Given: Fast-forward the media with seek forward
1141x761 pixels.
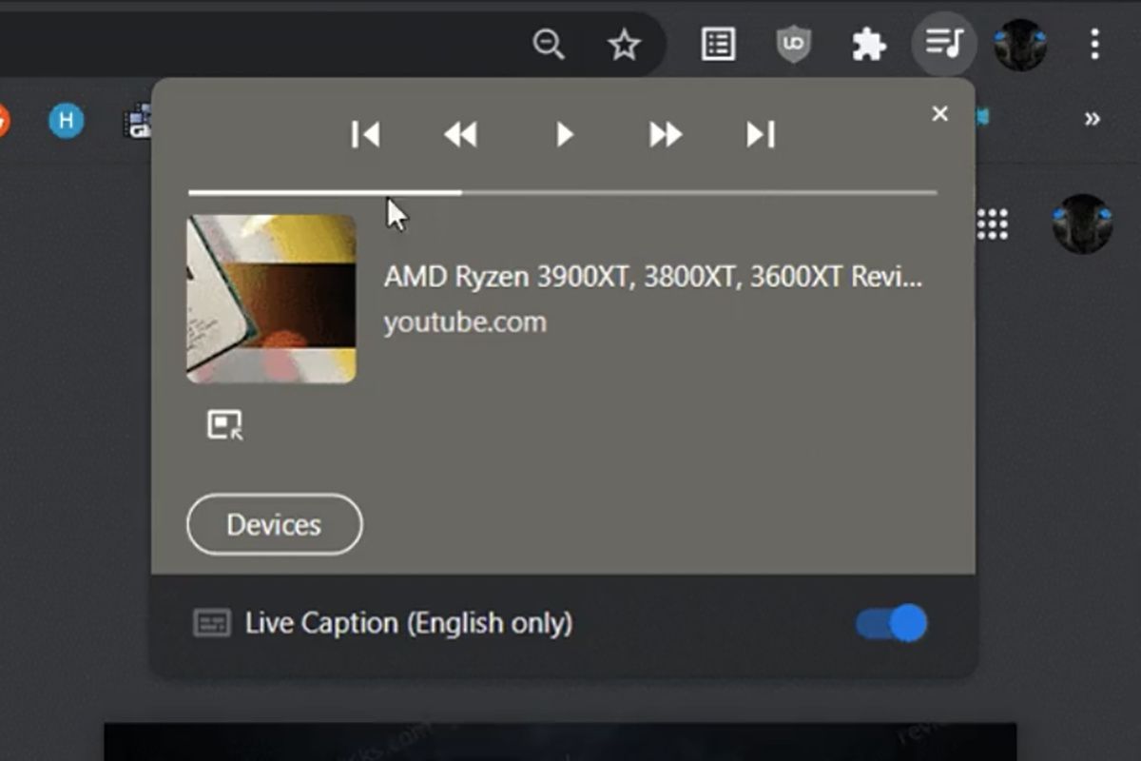Looking at the screenshot, I should point(666,134).
